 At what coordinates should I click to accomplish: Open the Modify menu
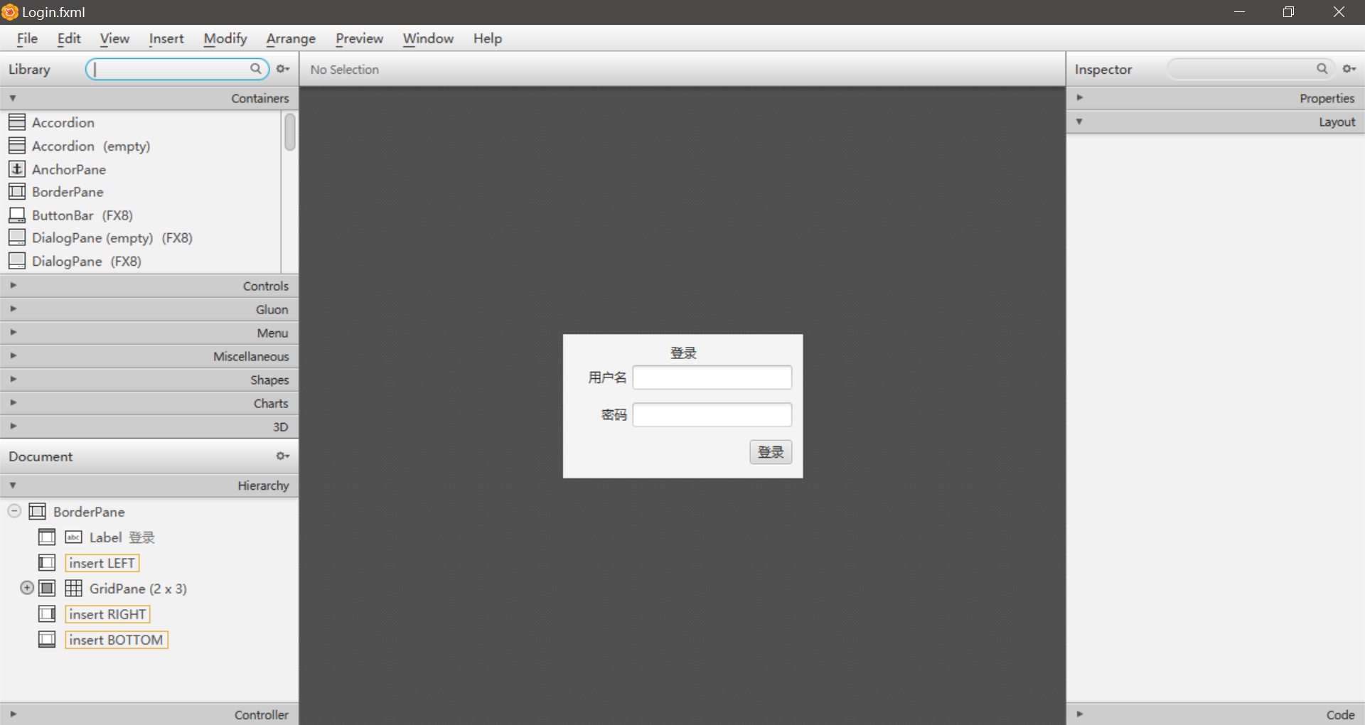click(x=225, y=38)
